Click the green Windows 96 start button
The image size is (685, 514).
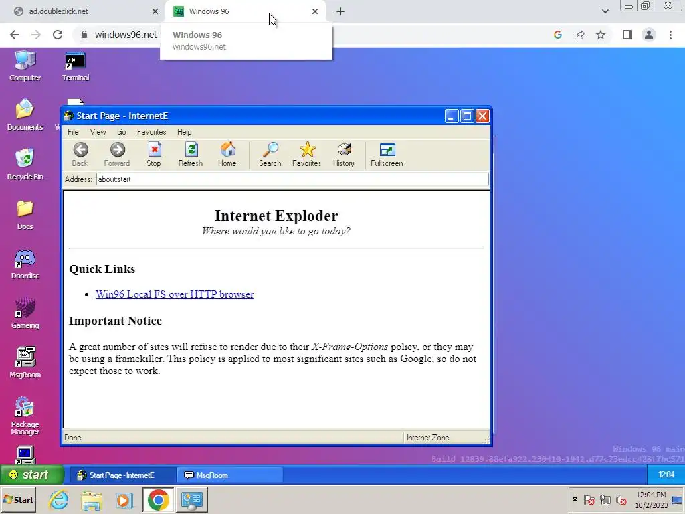coord(32,475)
